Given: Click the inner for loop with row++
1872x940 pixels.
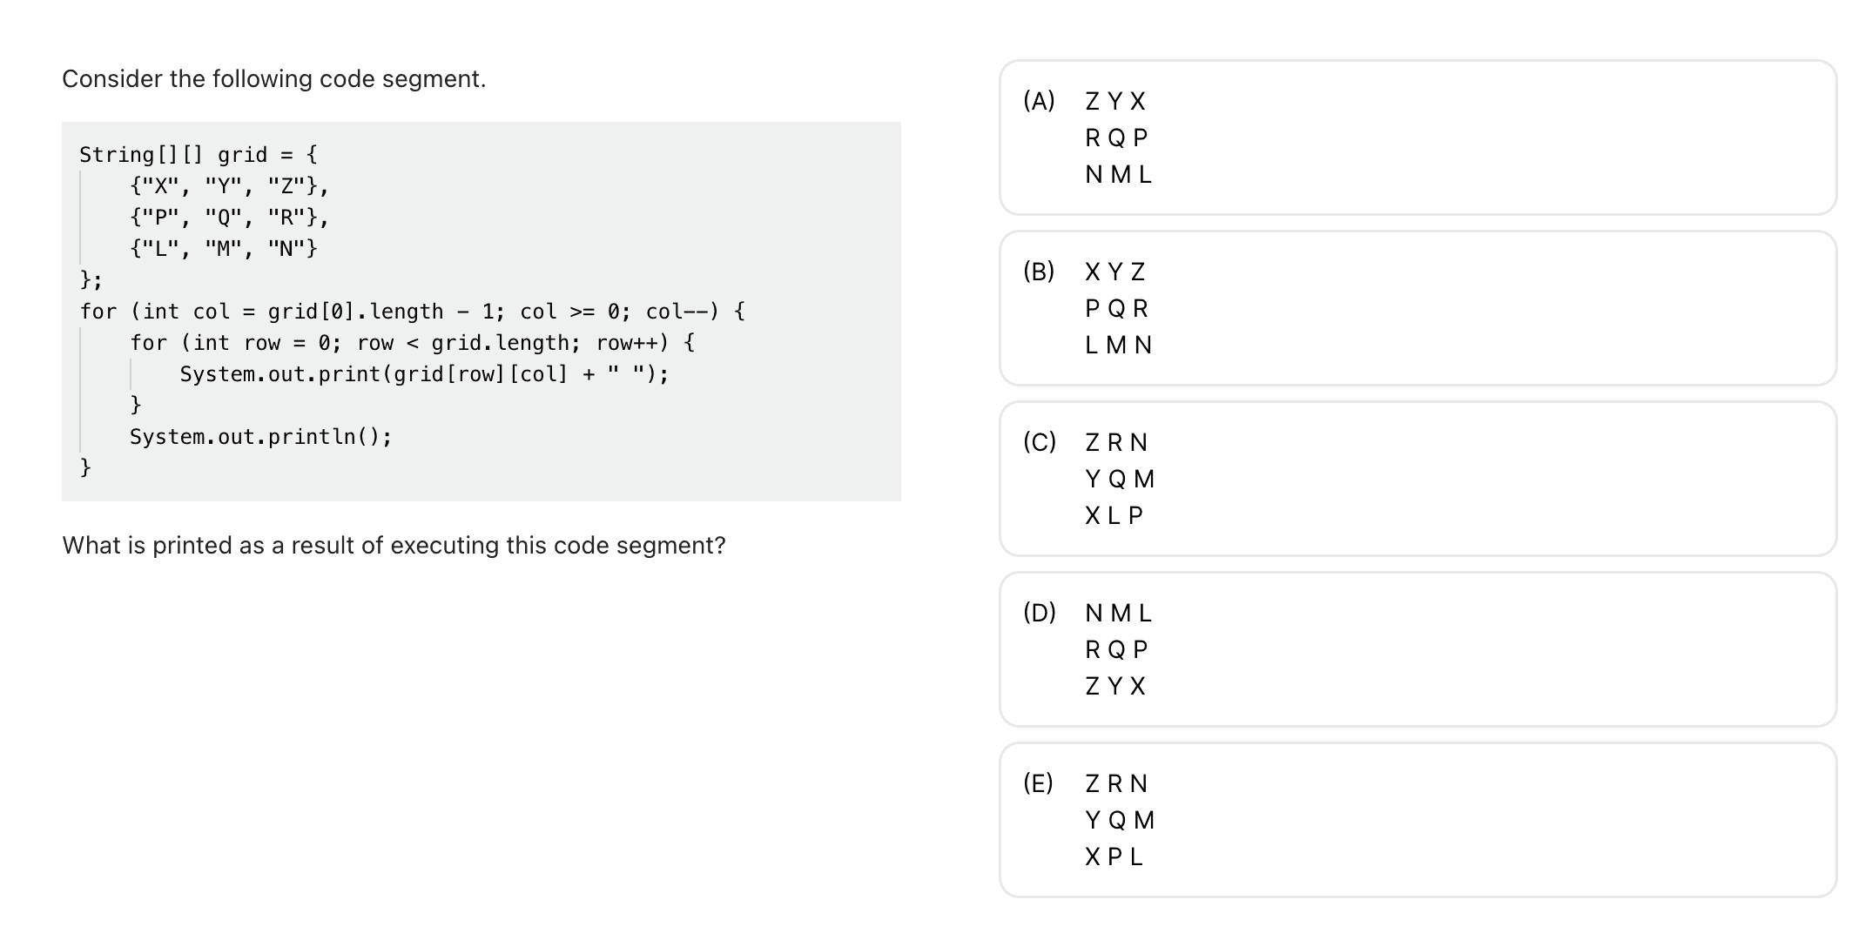Looking at the screenshot, I should point(413,343).
